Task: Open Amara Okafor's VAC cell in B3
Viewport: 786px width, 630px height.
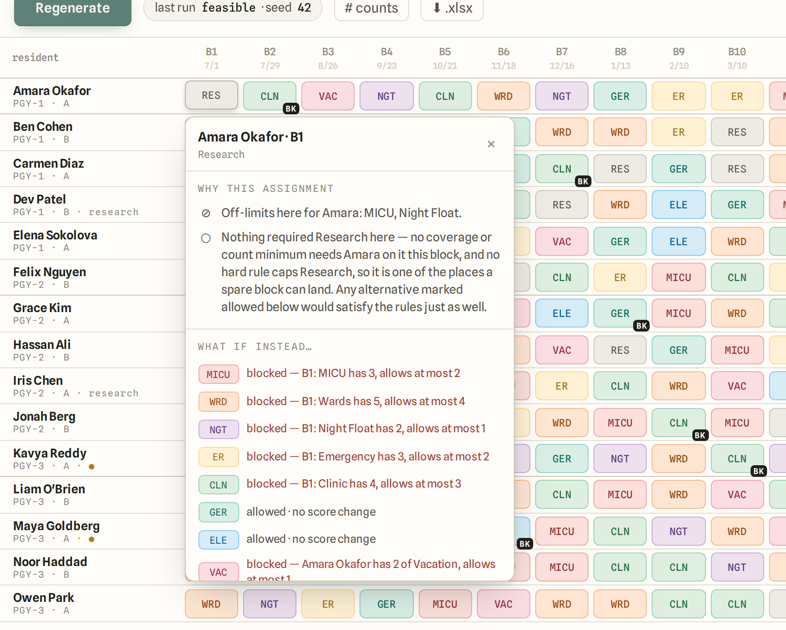Action: pyautogui.click(x=328, y=96)
